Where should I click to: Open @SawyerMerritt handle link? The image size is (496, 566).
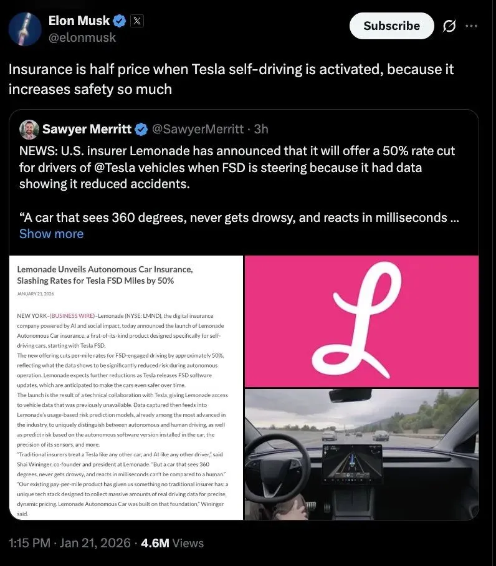pos(198,129)
